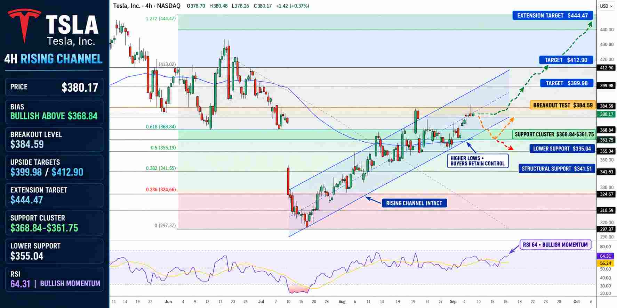Screen dimensions: 617x308
Task: Click the LOWER SUPPORT $355.04 sidebar card
Action: click(54, 251)
